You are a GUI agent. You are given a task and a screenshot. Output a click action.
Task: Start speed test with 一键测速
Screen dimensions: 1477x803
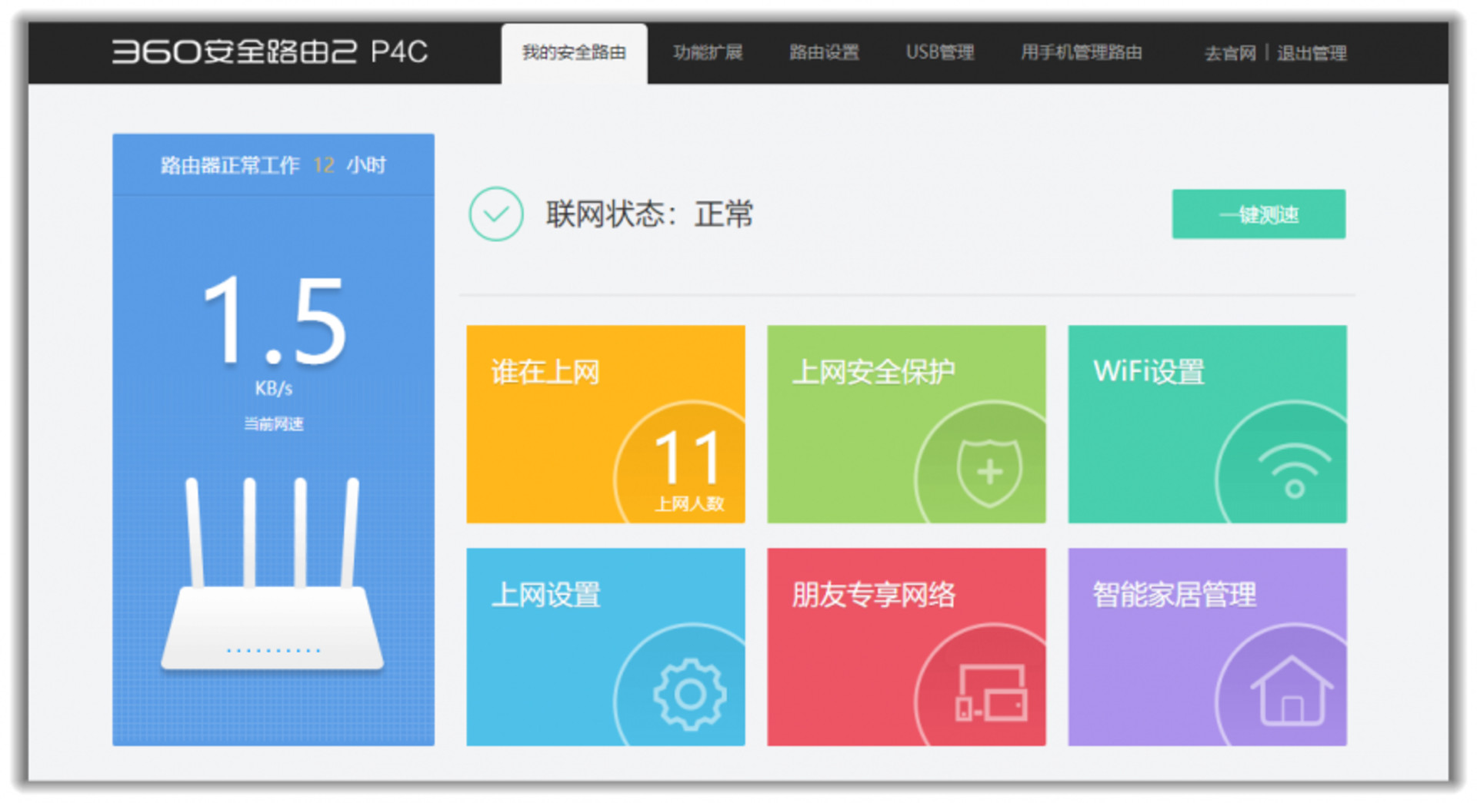(1259, 215)
